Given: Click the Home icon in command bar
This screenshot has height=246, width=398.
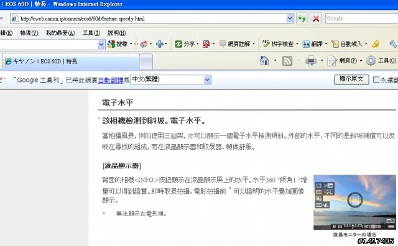Looking at the screenshot, I should (x=264, y=61).
